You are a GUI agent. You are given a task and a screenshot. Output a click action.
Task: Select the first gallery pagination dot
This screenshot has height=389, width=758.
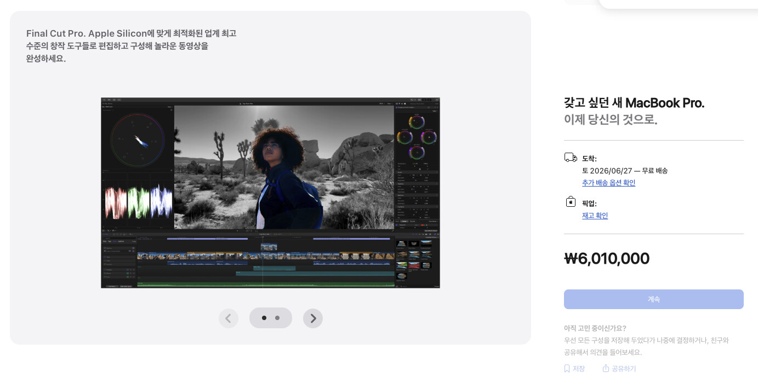(x=264, y=318)
